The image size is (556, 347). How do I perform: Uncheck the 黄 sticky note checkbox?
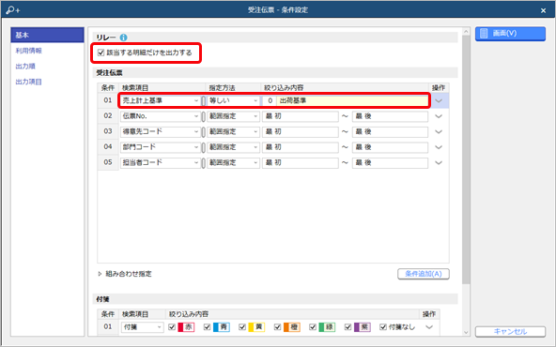tap(242, 326)
